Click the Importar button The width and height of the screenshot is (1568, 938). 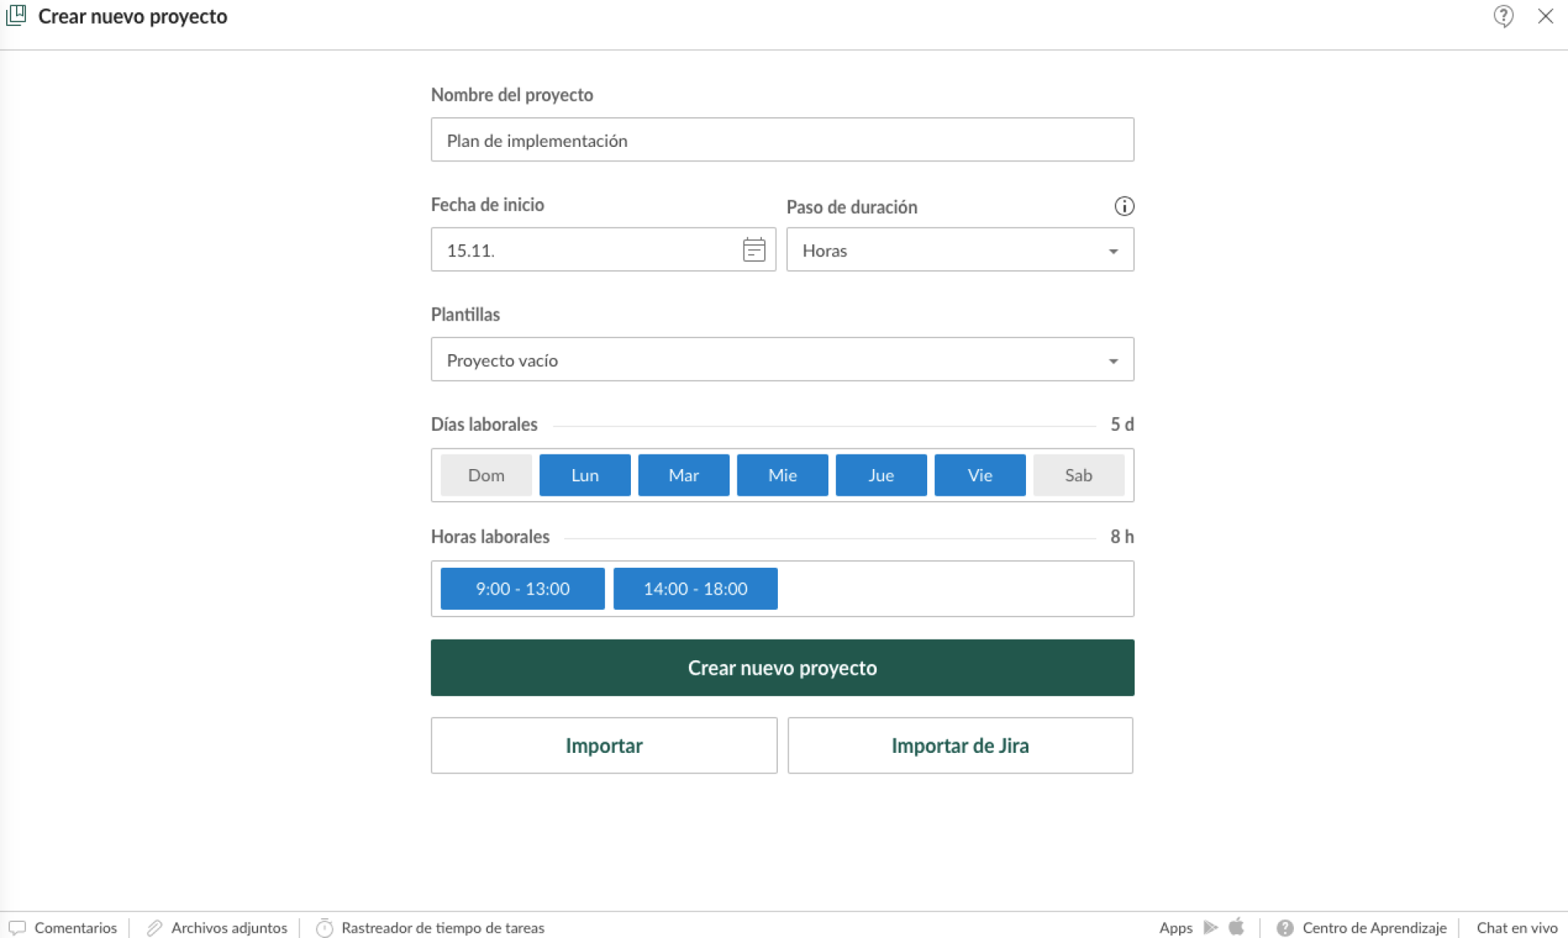coord(603,745)
